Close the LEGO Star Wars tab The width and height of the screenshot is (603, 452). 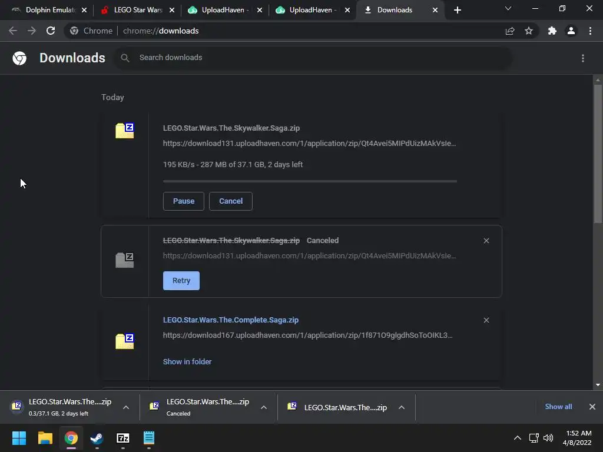tap(172, 10)
